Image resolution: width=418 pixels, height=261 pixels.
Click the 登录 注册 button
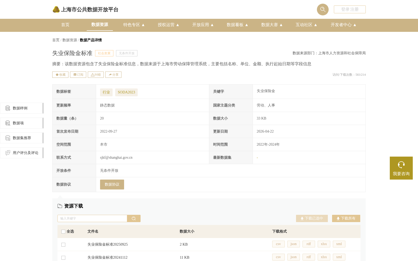click(350, 9)
